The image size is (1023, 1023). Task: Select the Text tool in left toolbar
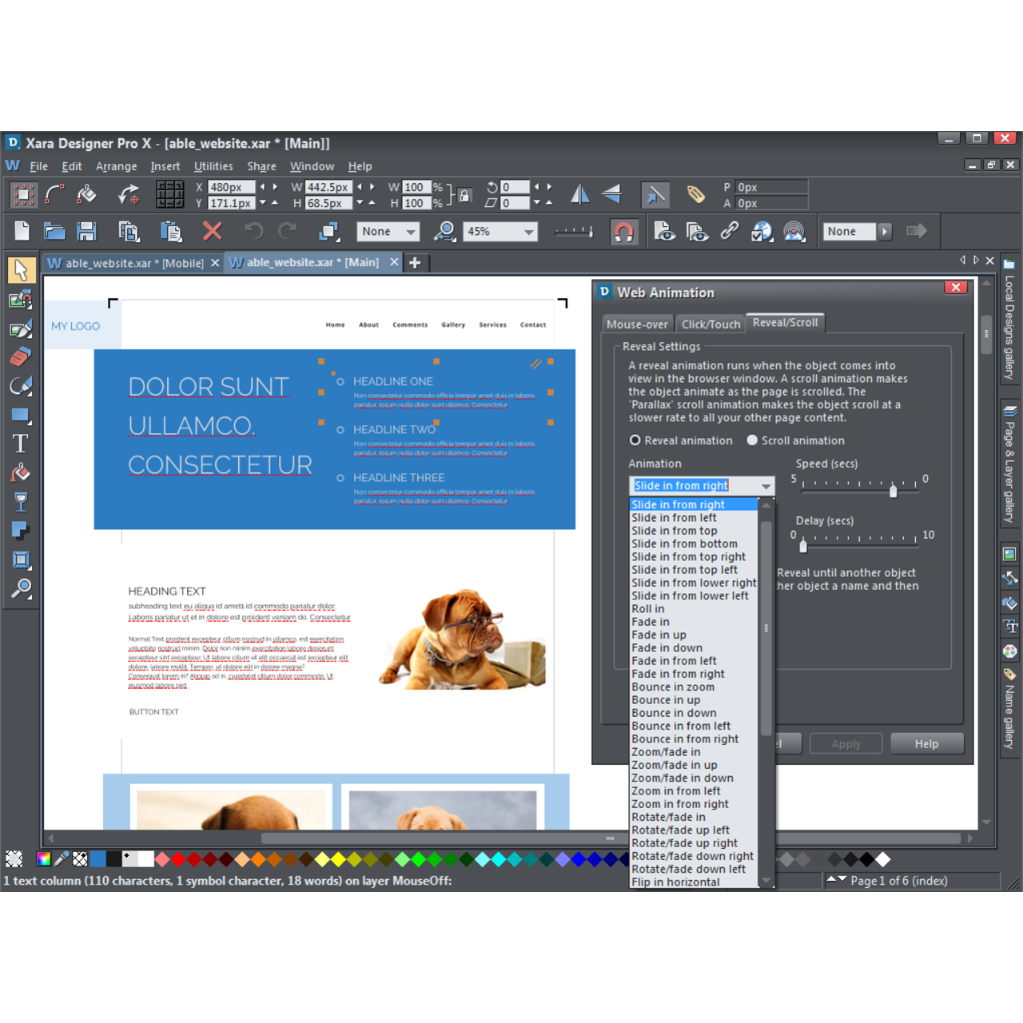21,444
